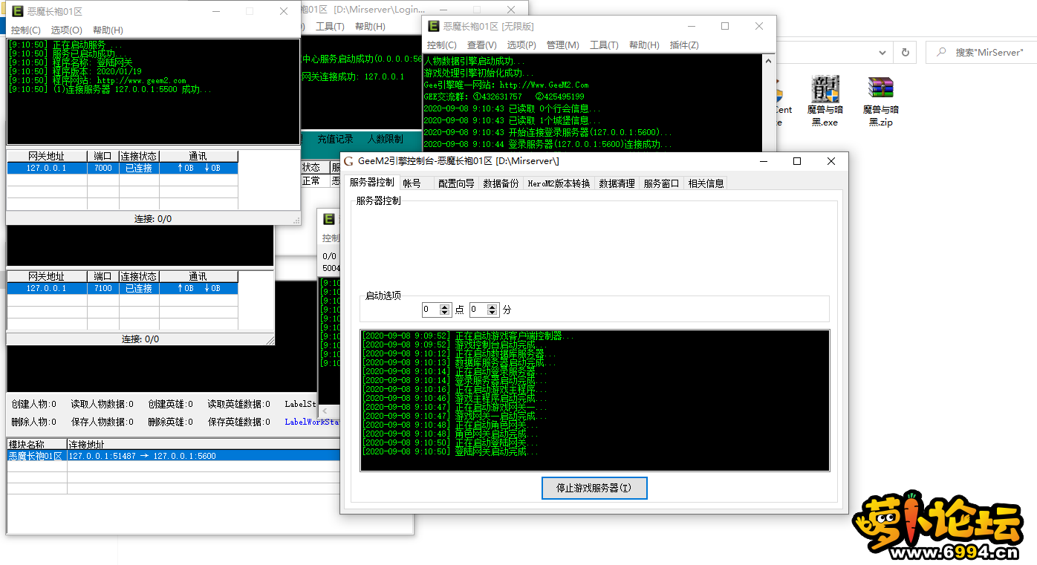
Task: Select the 127.0.0.1 cell in the port 7000 row
Action: [47, 169]
